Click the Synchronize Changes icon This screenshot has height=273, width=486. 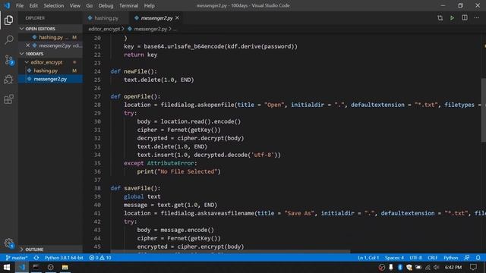[x=36, y=258]
